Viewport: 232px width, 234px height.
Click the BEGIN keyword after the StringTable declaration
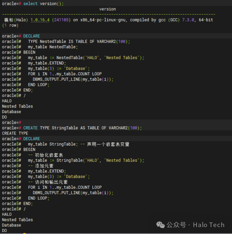point(29,149)
